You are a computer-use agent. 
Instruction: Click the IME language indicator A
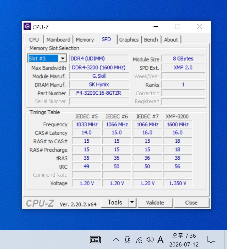point(160,240)
